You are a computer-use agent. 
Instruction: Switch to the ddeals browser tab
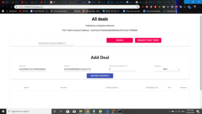pyautogui.click(x=92, y=2)
